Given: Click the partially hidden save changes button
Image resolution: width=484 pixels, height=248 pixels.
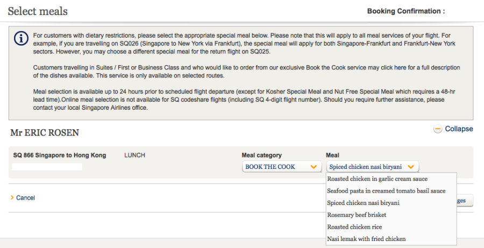Looking at the screenshot, I should tap(465, 201).
